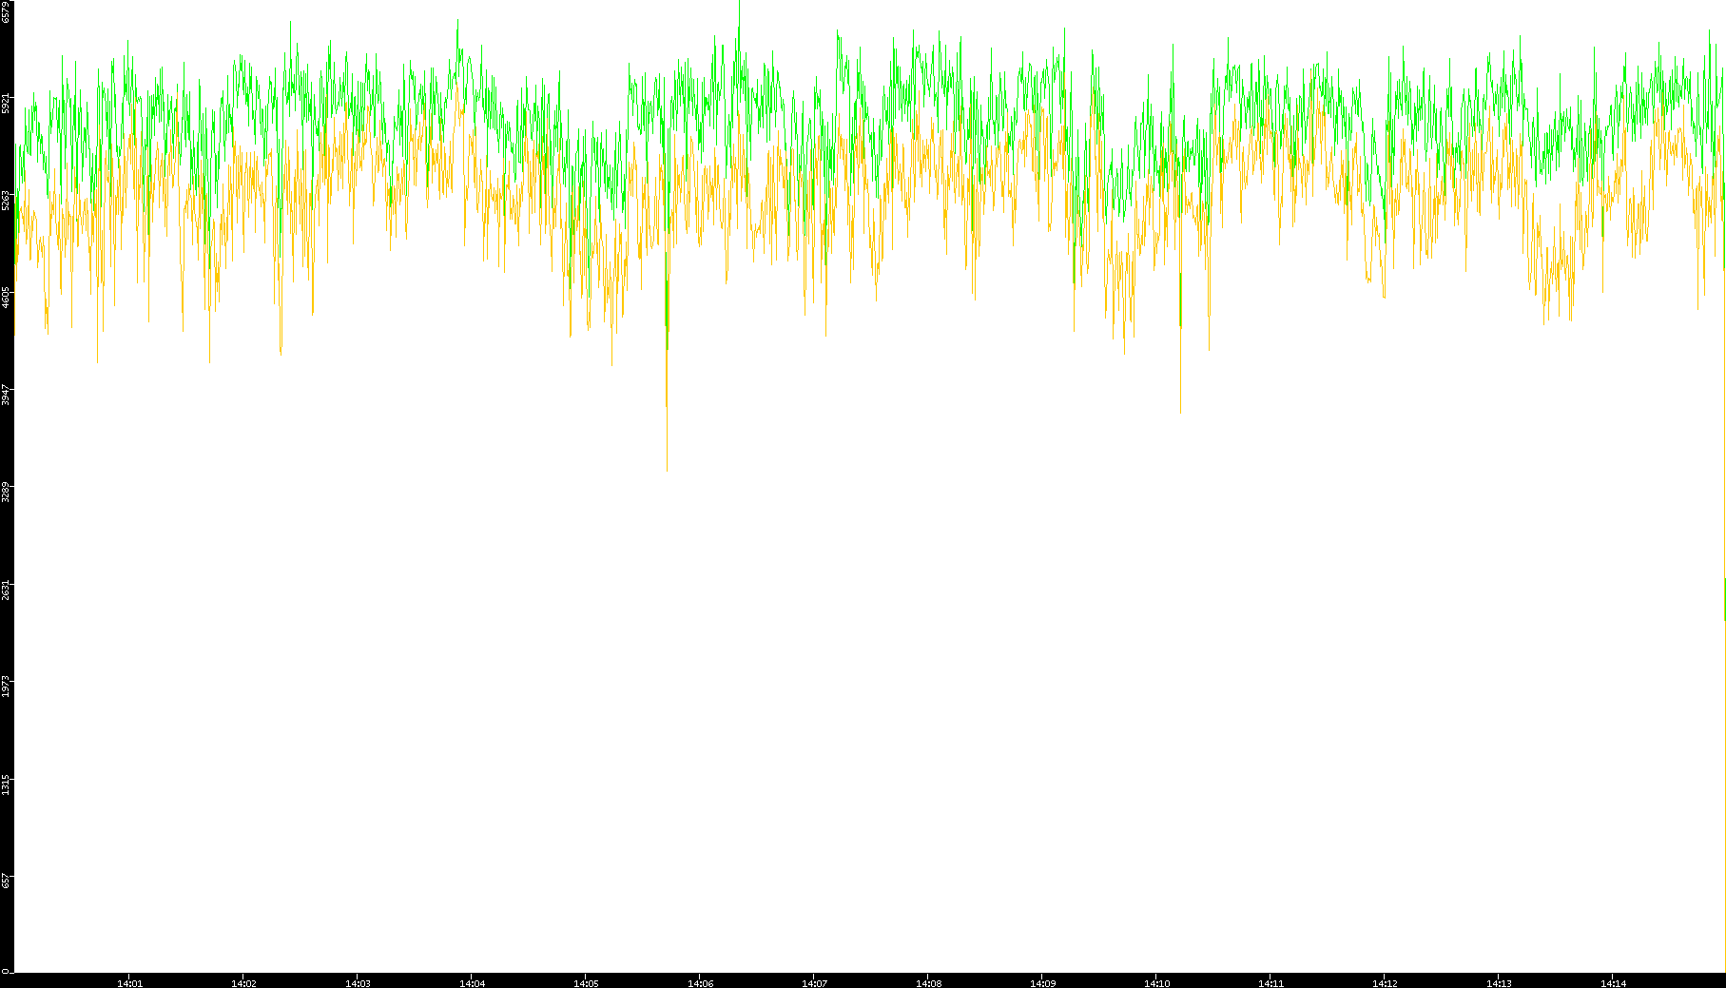Click the 5263 value axis label
Image resolution: width=1726 pixels, height=988 pixels.
6,200
